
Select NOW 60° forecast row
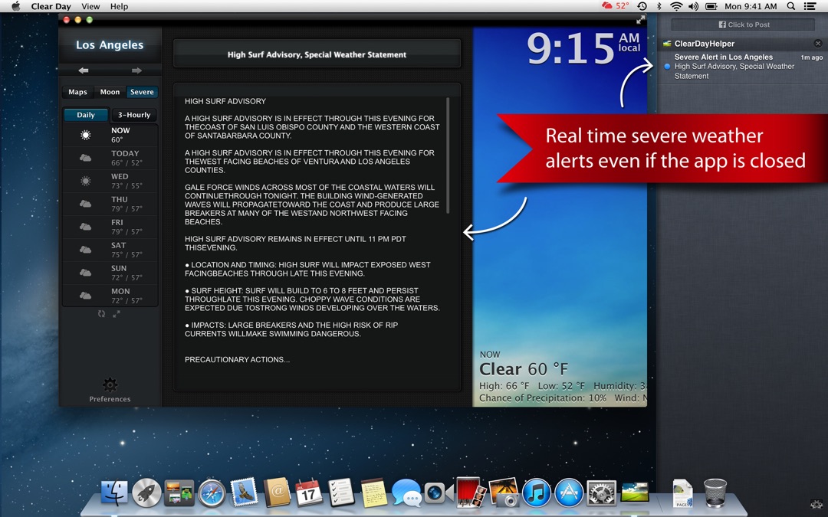click(110, 135)
